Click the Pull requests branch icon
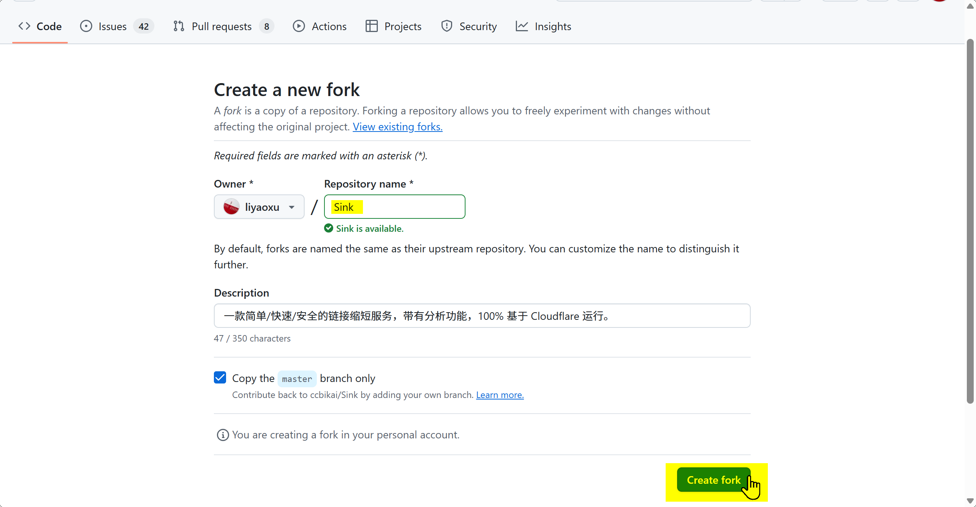This screenshot has width=976, height=507. pos(179,26)
